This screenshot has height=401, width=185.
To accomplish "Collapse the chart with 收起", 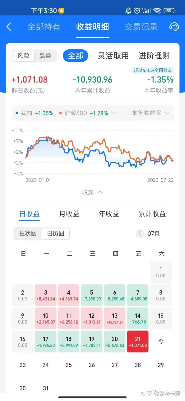I will [92, 192].
